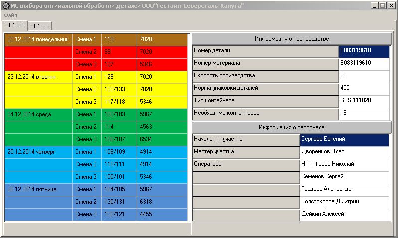The image size is (398, 238).
Task: Click the Информация о персонале header
Action: 291,127
